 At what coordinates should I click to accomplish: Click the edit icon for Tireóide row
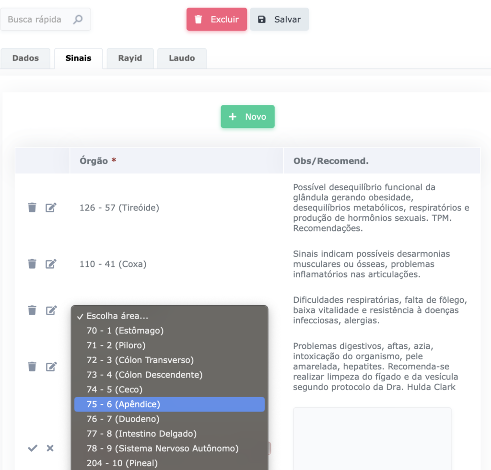[x=51, y=207]
